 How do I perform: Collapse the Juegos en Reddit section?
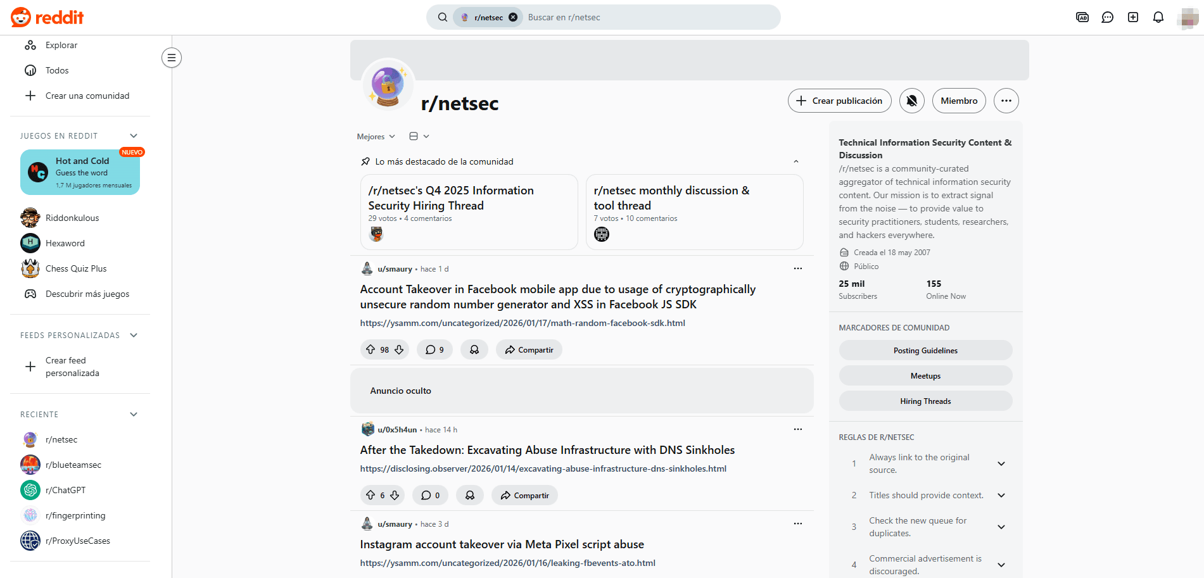[134, 135]
